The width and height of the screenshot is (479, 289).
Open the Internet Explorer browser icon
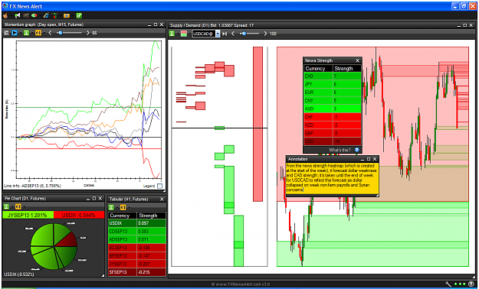tap(47, 15)
